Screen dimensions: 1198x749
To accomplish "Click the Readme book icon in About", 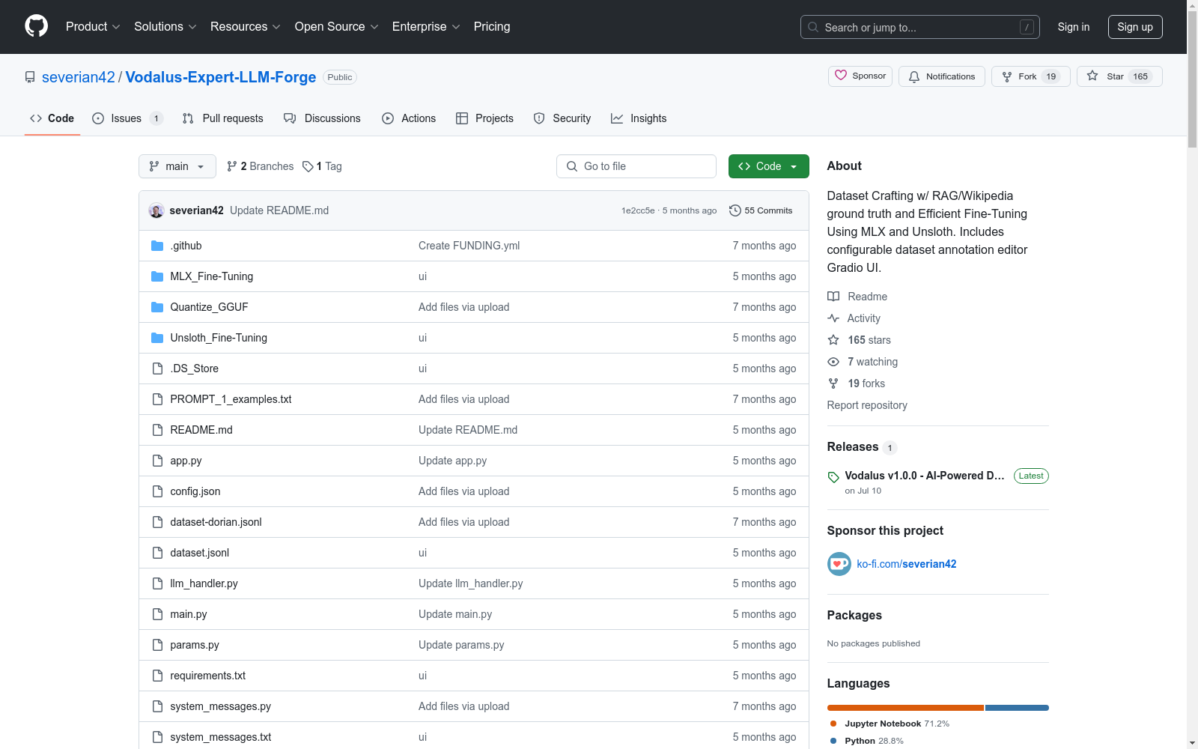I will [x=833, y=297].
